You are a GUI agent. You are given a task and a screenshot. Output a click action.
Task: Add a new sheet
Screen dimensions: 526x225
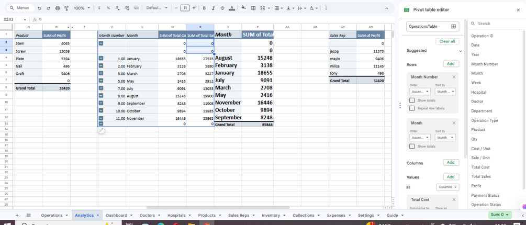point(17,215)
